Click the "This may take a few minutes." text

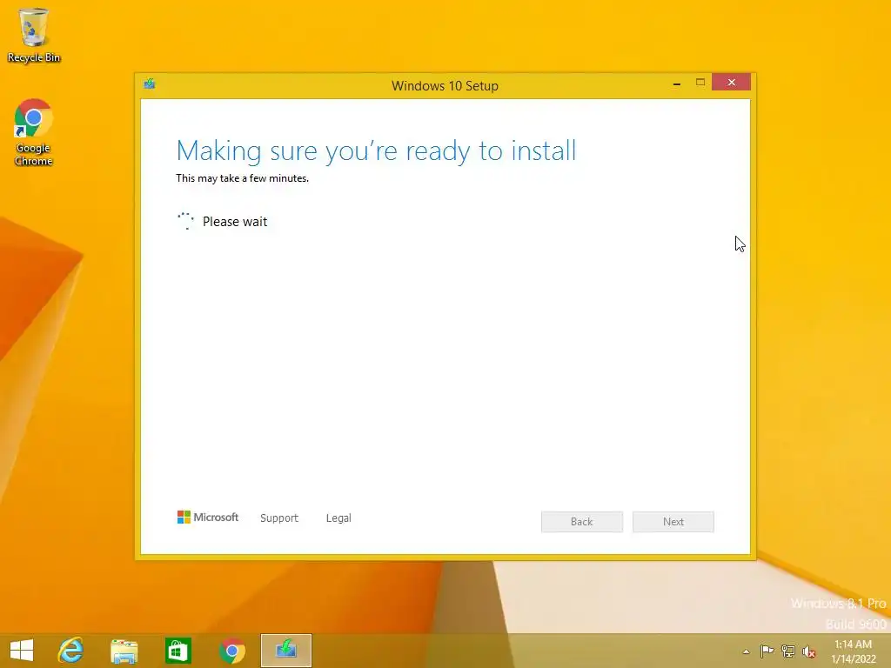pos(243,178)
